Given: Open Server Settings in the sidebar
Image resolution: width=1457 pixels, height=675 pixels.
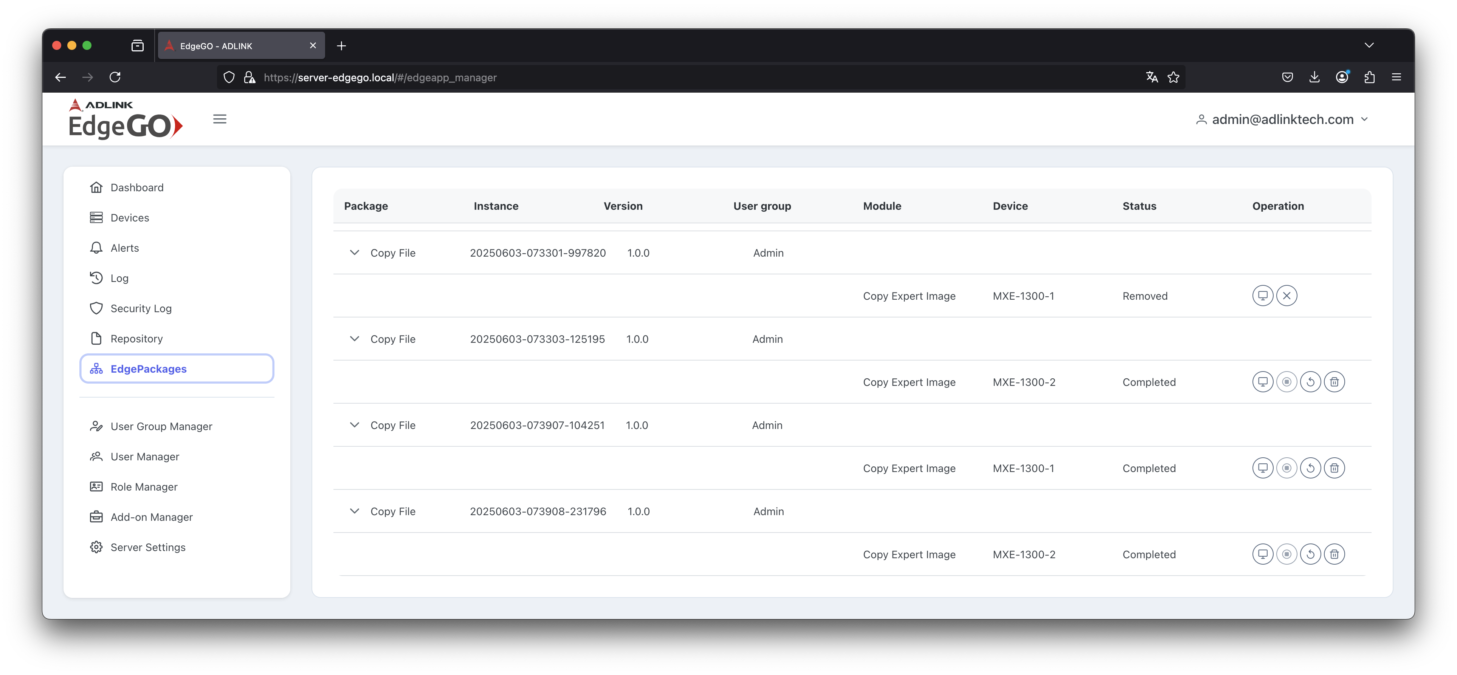Looking at the screenshot, I should 147,547.
